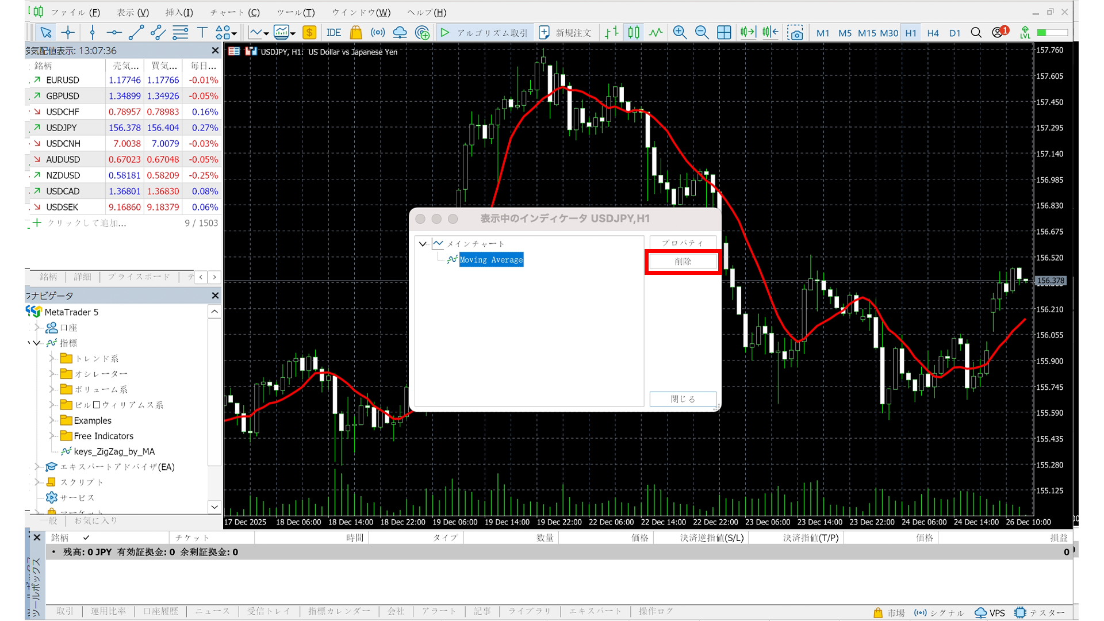
Task: Click the tile windows grid icon
Action: coord(724,32)
